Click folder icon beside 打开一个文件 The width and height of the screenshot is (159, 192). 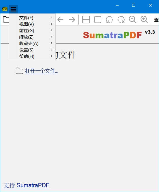(20, 71)
